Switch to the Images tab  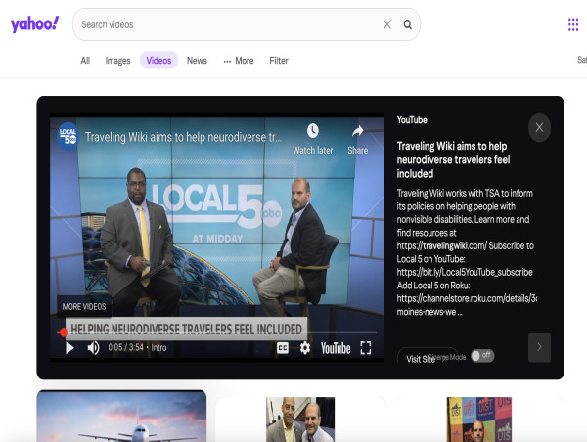click(117, 61)
